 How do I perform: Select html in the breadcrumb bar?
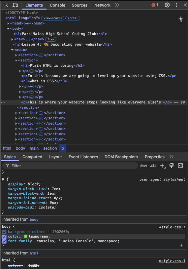(7, 148)
